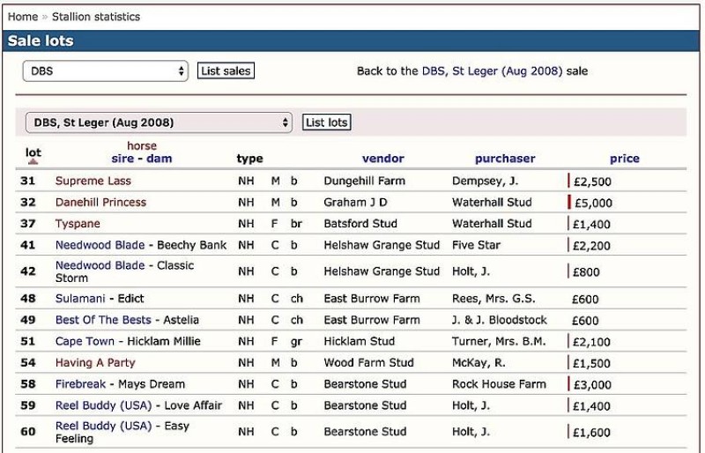This screenshot has height=453, width=705.
Task: Sort by the vendor column header
Action: click(x=382, y=159)
